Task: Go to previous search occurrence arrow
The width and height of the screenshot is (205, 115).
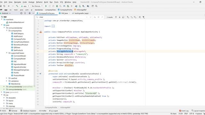Action: (x=116, y=17)
